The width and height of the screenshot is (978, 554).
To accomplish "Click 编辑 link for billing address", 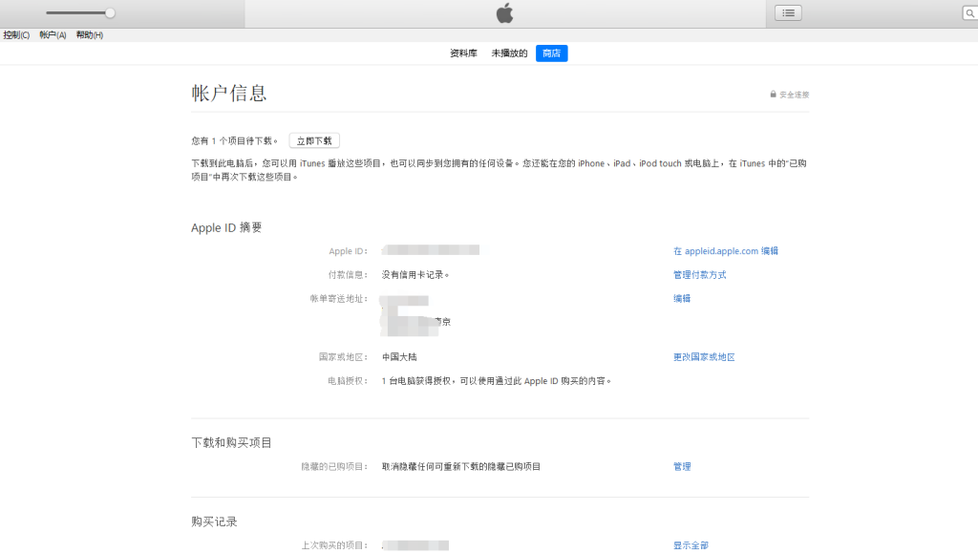I will [x=682, y=298].
